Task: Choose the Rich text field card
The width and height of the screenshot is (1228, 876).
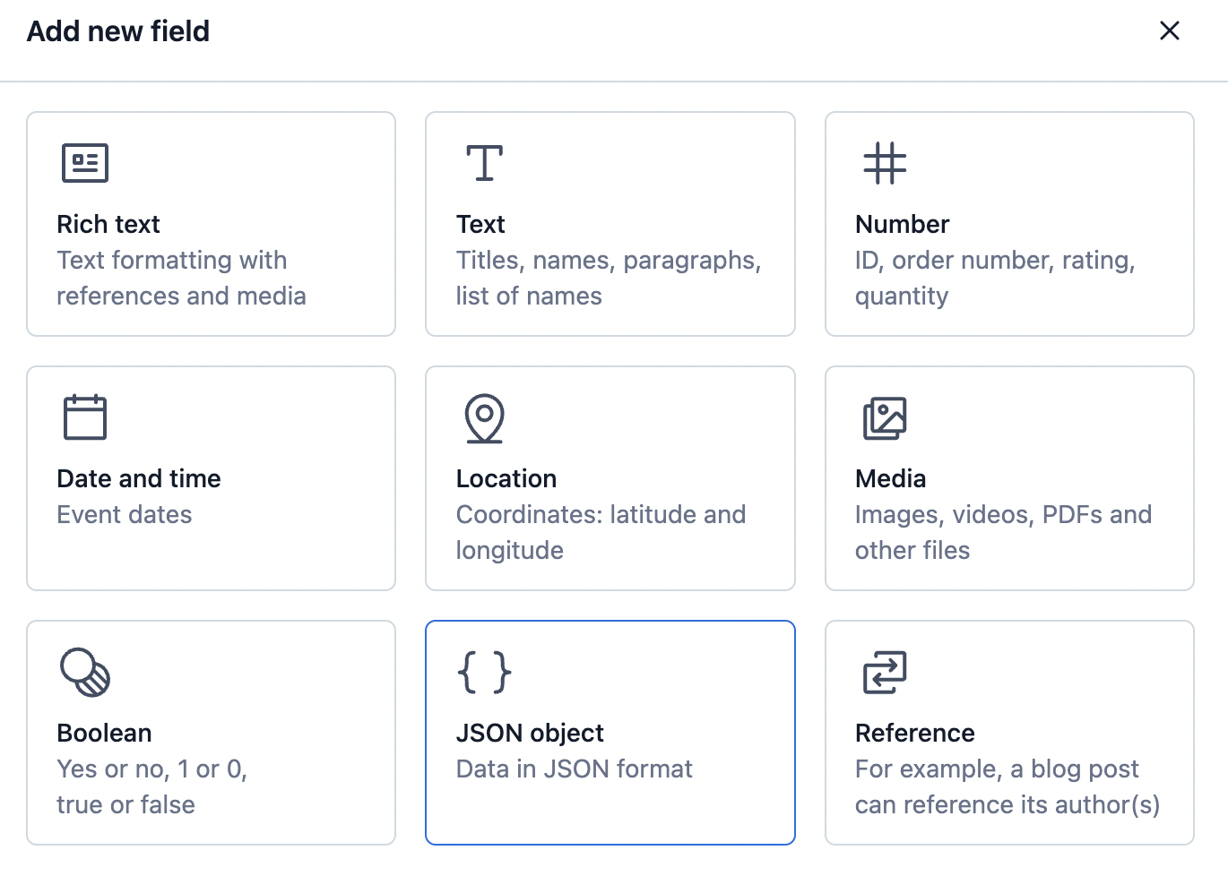Action: point(211,224)
